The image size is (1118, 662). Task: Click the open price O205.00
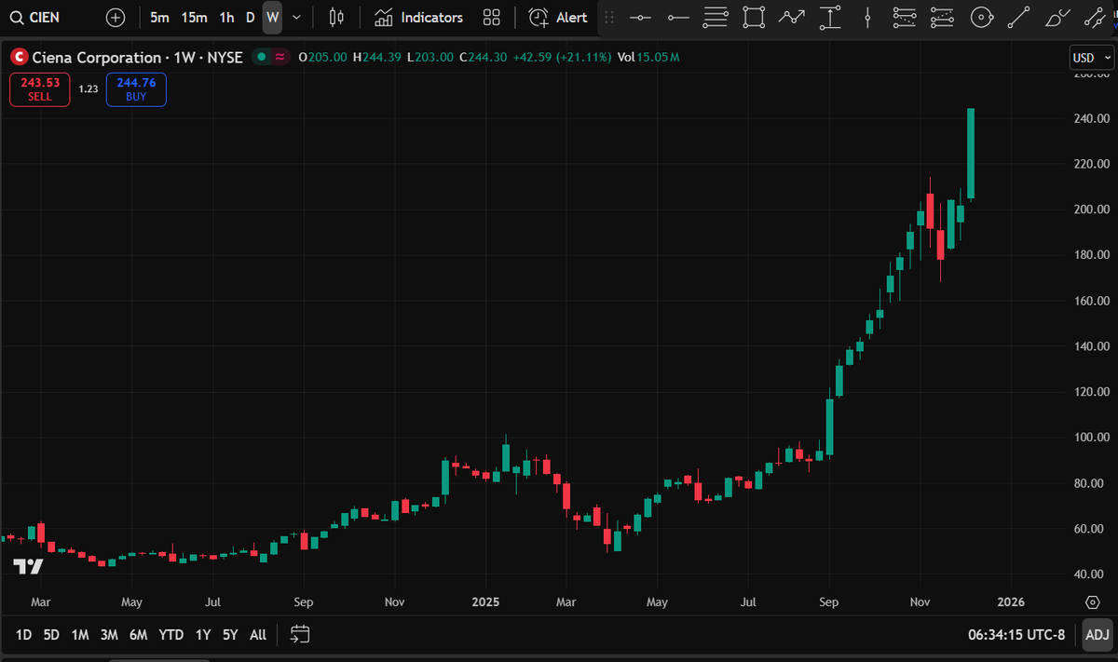pos(322,58)
